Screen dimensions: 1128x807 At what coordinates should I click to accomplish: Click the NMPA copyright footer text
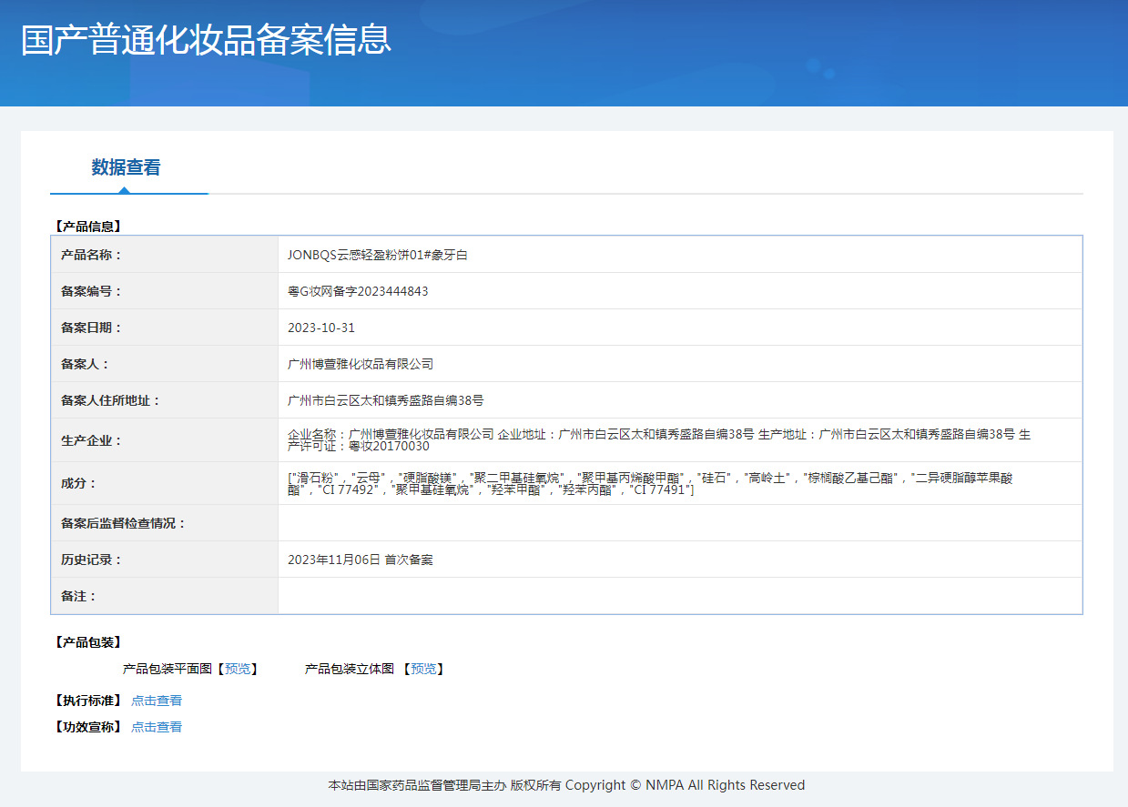click(x=566, y=785)
